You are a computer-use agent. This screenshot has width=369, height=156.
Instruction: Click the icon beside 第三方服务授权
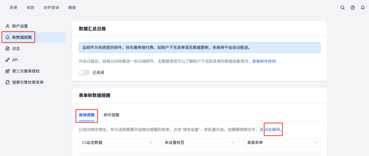pyautogui.click(x=8, y=71)
